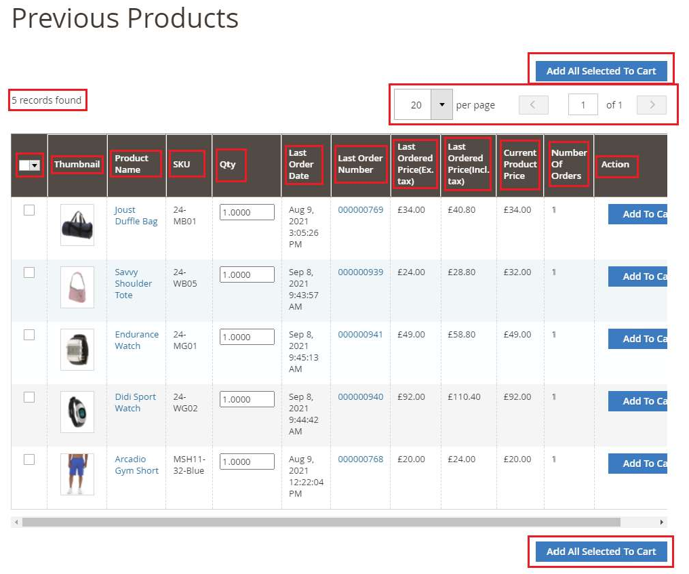The image size is (689, 574).
Task: Select the Endurance Watch row checkbox
Action: (29, 335)
